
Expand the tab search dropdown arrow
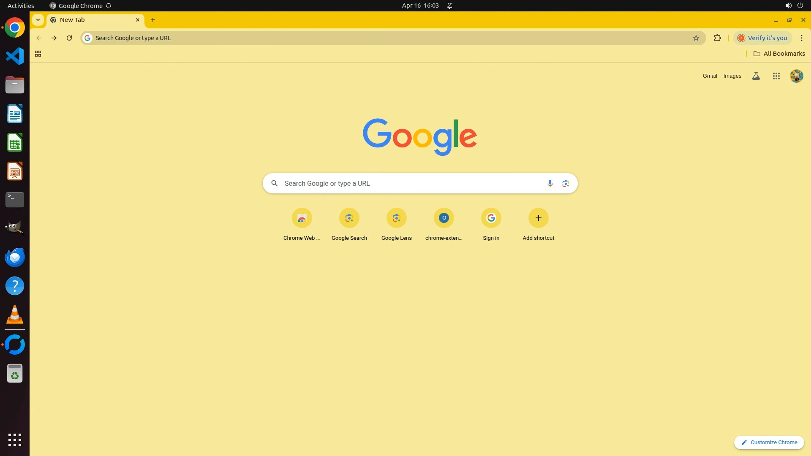(x=38, y=20)
